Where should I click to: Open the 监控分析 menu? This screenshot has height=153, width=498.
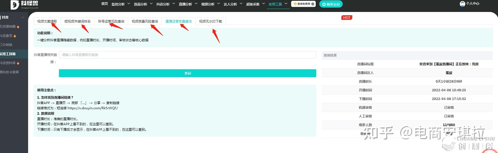click(118, 4)
